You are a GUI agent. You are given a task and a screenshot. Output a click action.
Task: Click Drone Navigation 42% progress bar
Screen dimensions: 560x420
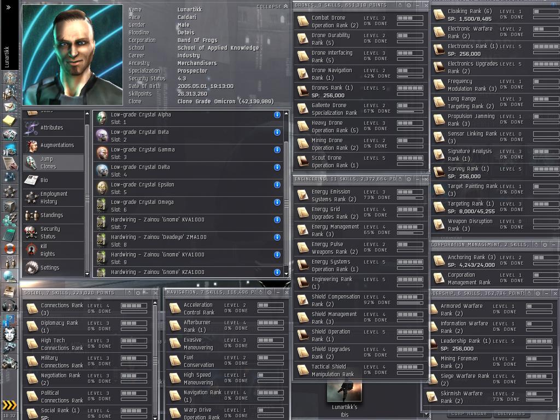coord(410,77)
